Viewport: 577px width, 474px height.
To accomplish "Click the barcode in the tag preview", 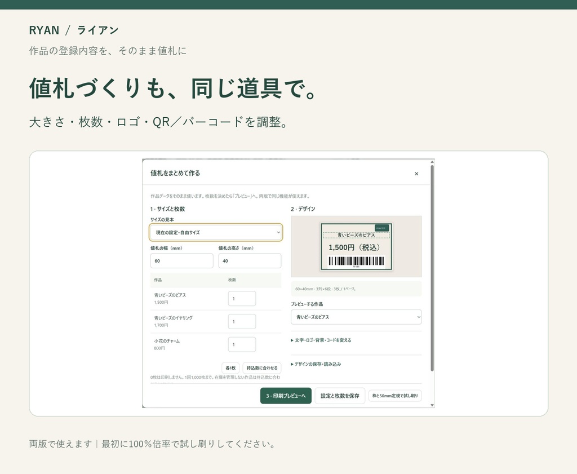I will tap(356, 261).
